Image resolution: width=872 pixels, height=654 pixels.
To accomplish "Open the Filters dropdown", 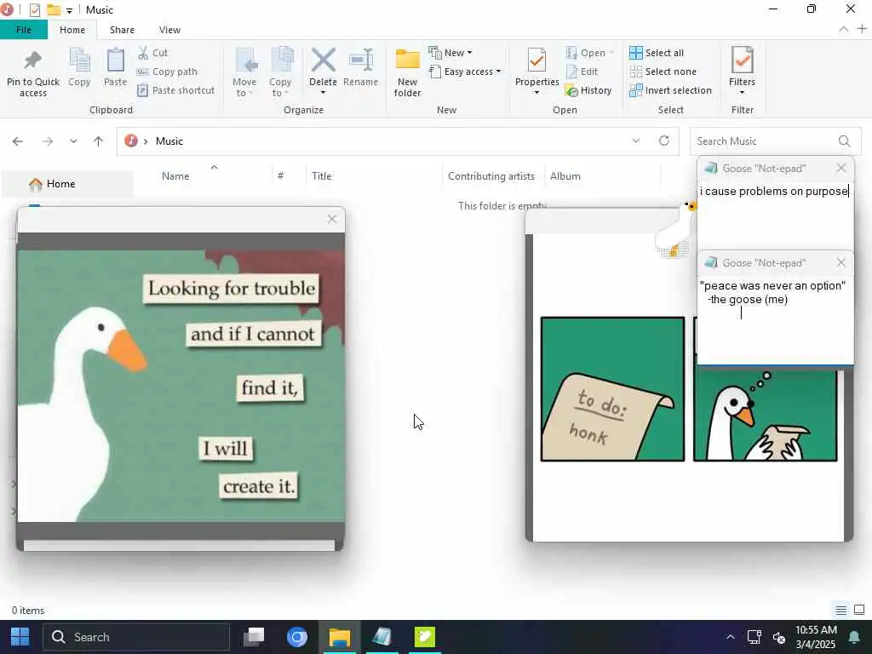I will pos(742,72).
